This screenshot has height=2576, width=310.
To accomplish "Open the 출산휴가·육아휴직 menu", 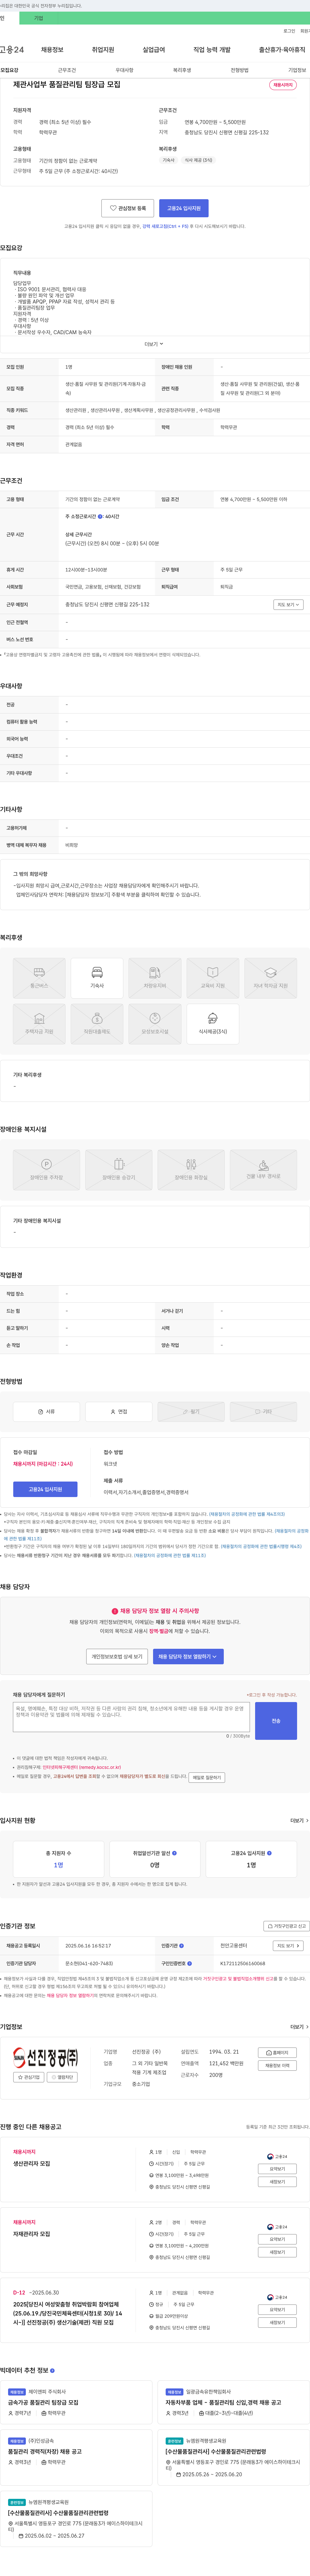I will point(282,50).
